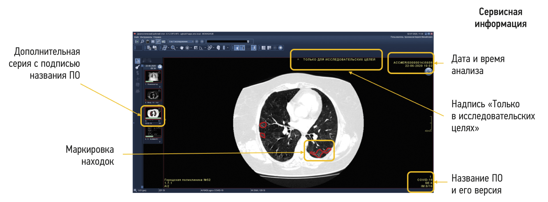Expand the zoom tool dropdown arrow
This screenshot has width=548, height=202.
point(177,48)
